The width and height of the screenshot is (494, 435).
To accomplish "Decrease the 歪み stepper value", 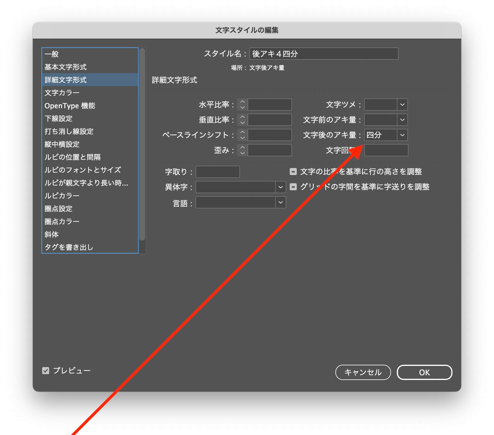I will coord(242,153).
